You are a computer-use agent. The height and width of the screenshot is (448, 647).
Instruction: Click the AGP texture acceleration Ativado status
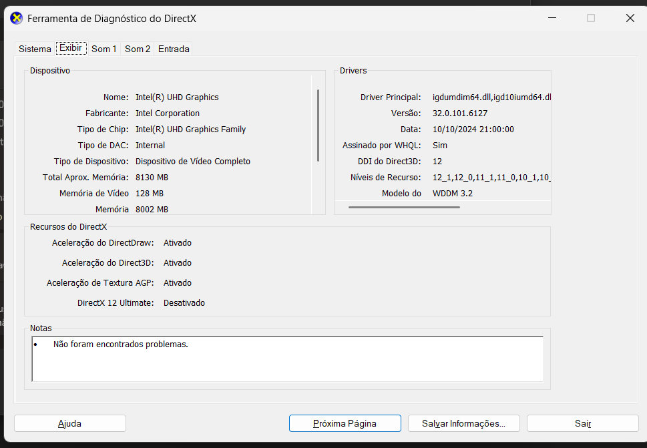coord(178,283)
